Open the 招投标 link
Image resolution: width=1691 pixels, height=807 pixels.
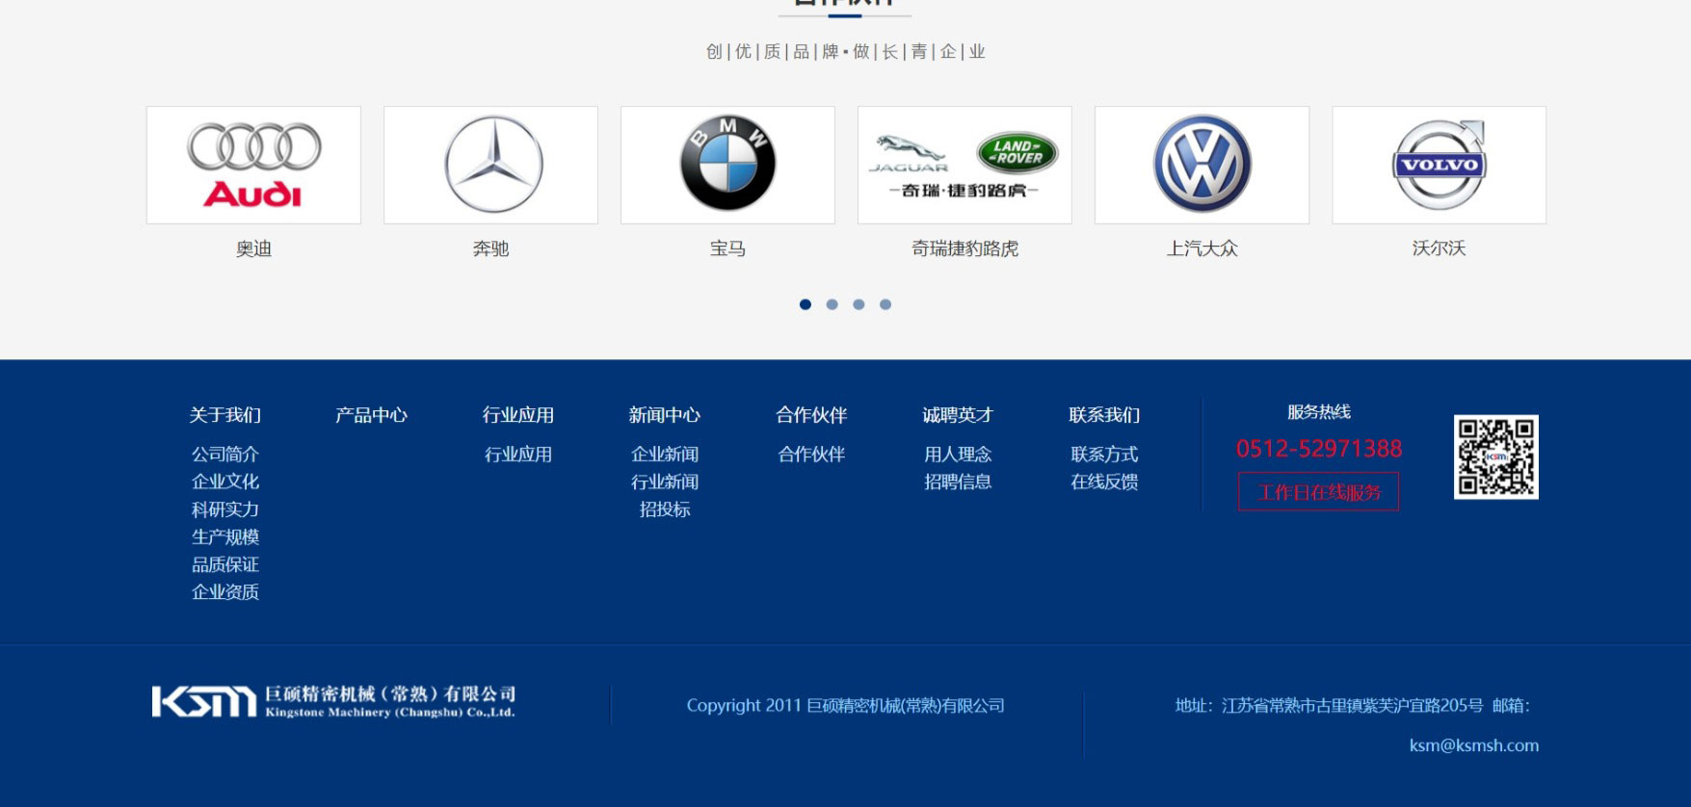664,509
